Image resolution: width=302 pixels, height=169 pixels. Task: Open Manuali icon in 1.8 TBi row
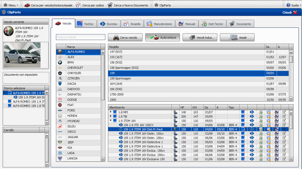click(277, 116)
